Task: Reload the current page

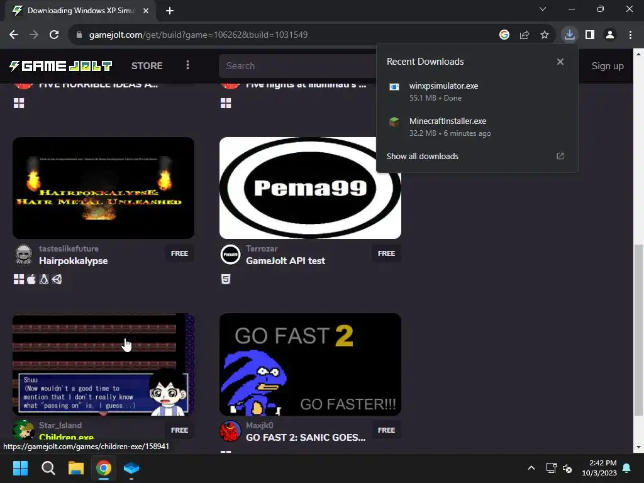Action: pos(54,35)
